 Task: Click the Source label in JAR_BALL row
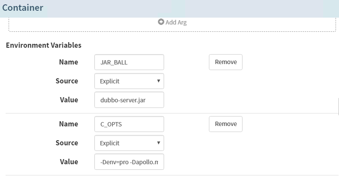tap(67, 81)
